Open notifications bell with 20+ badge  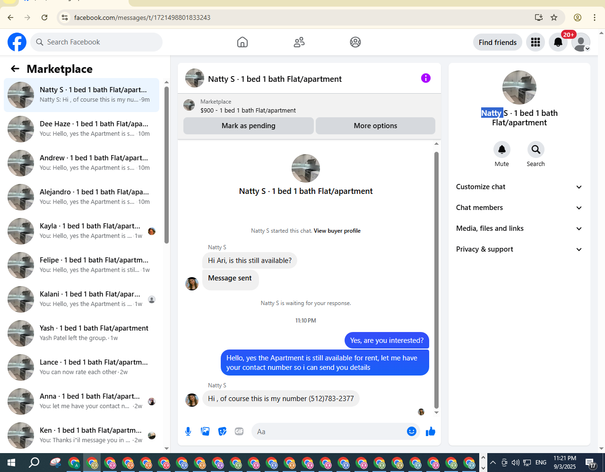[558, 43]
